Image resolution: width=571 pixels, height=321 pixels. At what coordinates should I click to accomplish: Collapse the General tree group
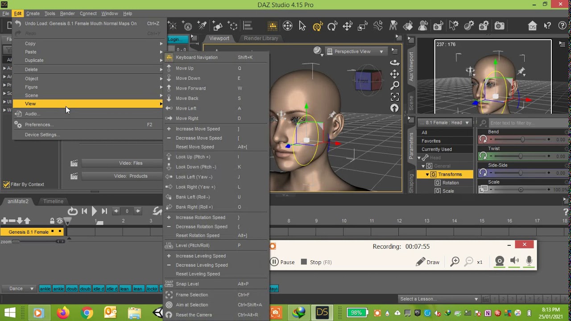click(423, 166)
